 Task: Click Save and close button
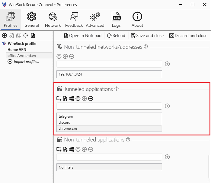coord(147,36)
